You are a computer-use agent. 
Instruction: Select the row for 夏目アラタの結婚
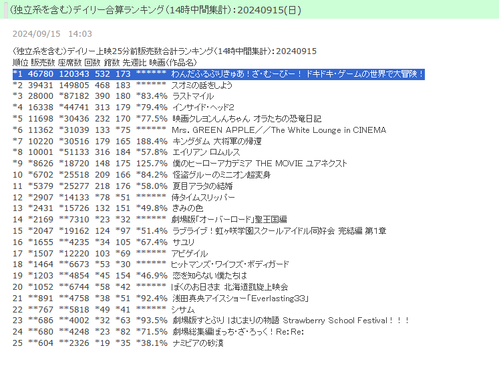click(x=123, y=186)
